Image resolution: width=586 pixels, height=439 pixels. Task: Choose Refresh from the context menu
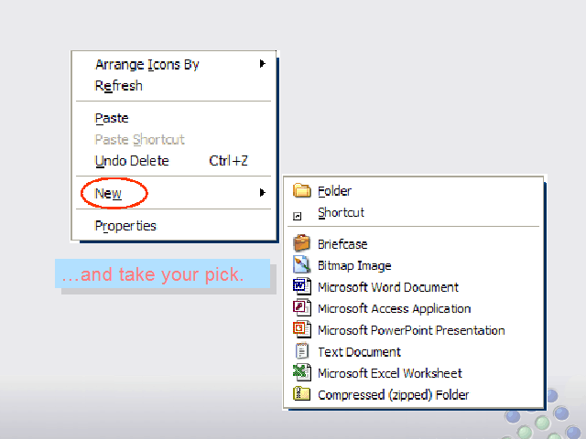pos(119,86)
